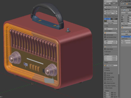Image resolution: width=131 pixels, height=98 pixels.
Task: Toggle Hidden Wire checkbox
Action: (x=105, y=79)
